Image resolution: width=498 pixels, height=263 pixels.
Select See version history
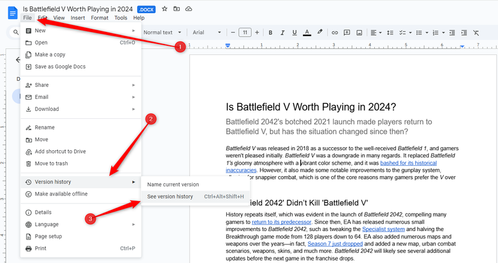pos(195,197)
